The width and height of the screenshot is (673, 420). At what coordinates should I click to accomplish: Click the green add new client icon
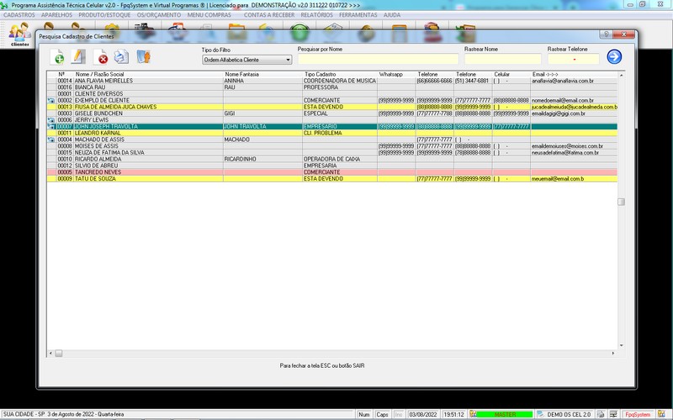tap(57, 57)
